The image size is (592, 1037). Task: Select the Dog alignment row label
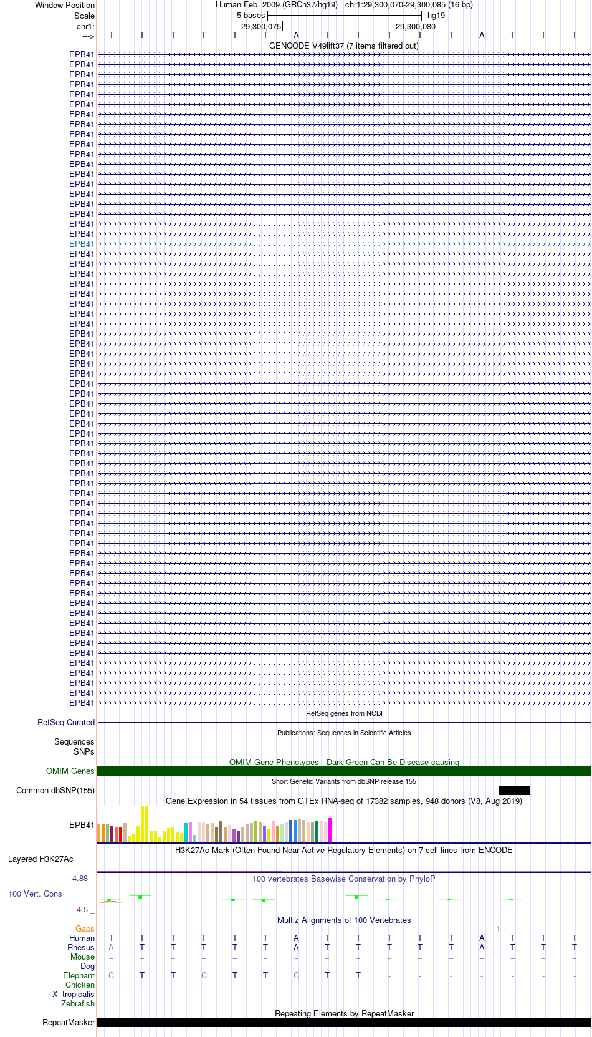point(87,966)
